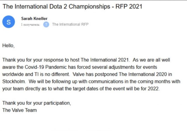The image size is (187, 131).
Task: Click the email subject line heading
Action: [x=72, y=6]
